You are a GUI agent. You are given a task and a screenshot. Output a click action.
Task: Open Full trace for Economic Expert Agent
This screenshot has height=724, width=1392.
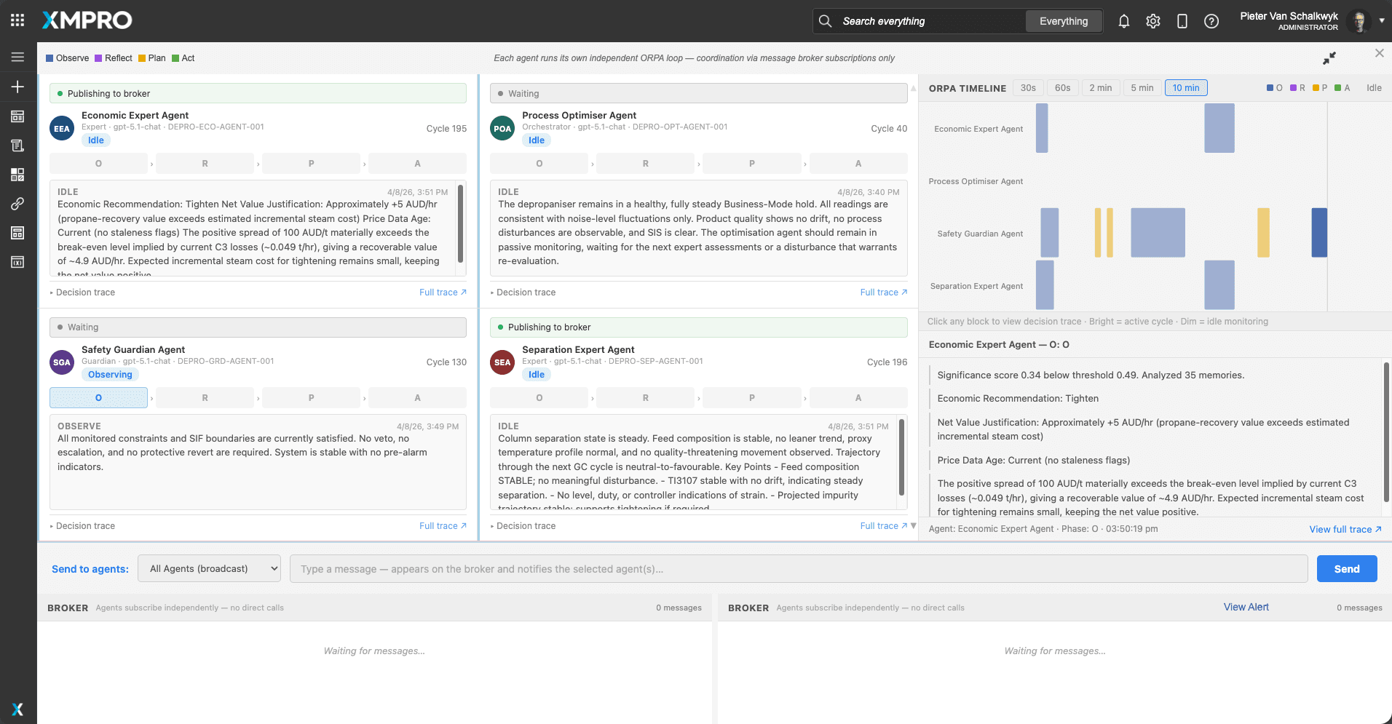[443, 293]
